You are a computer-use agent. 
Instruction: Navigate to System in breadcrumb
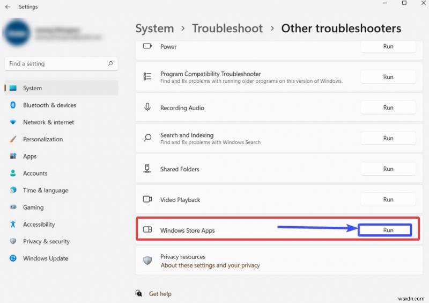[x=154, y=28]
